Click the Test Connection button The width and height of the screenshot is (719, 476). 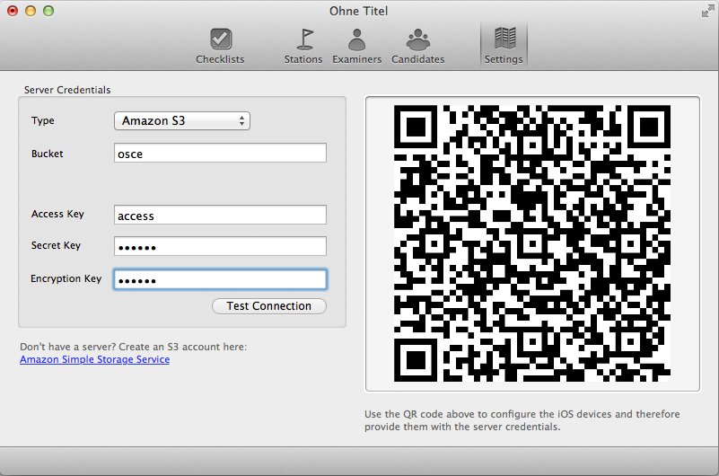[x=269, y=306]
